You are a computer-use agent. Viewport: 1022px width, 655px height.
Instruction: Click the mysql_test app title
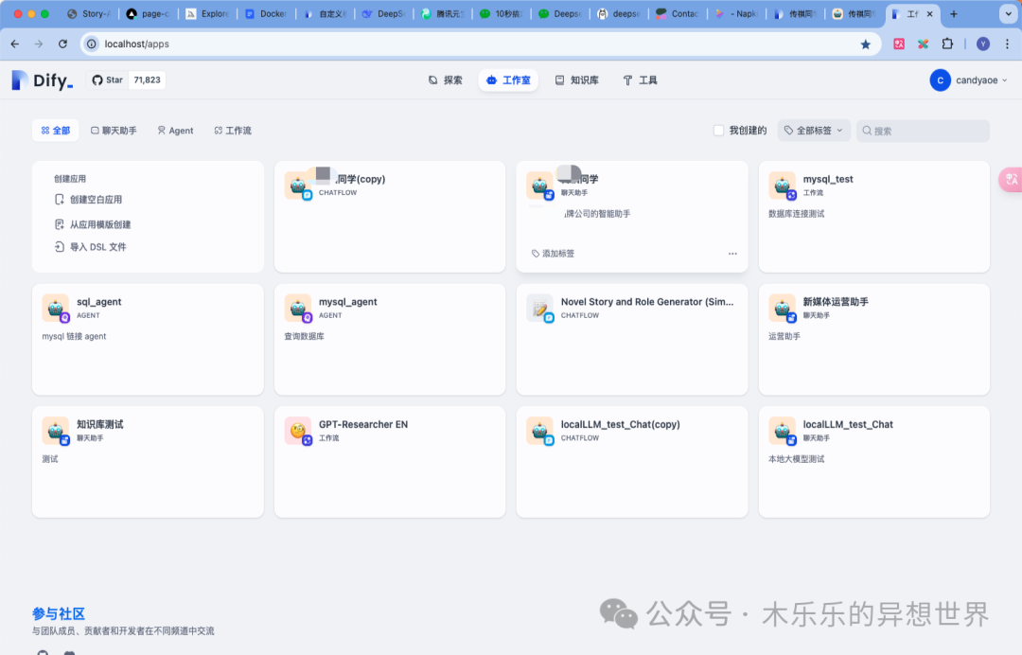pos(828,179)
